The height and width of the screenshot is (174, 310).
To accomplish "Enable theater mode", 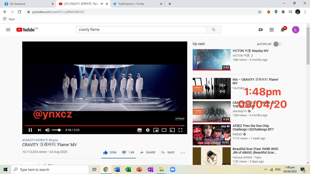I will (164, 130).
